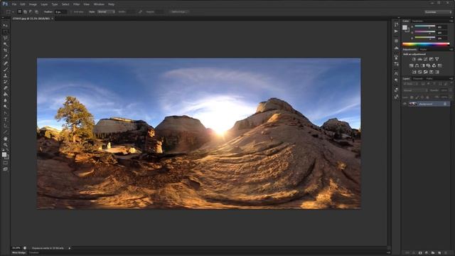The image size is (455, 256).
Task: Add Photo Filter adjustment
Action: [428, 65]
